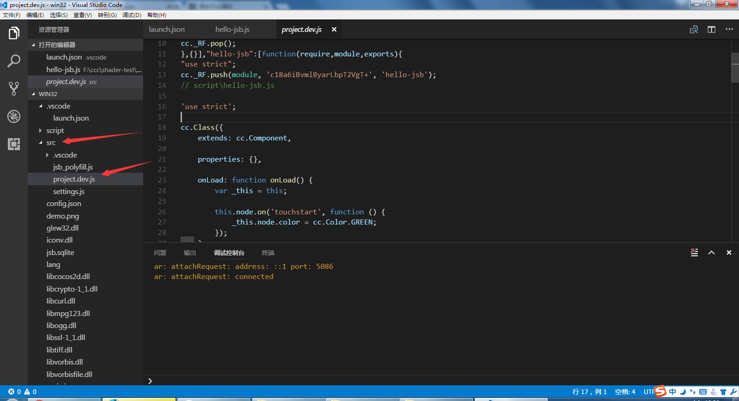Open config.json in the file tree
This screenshot has width=739, height=401.
coord(85,204)
